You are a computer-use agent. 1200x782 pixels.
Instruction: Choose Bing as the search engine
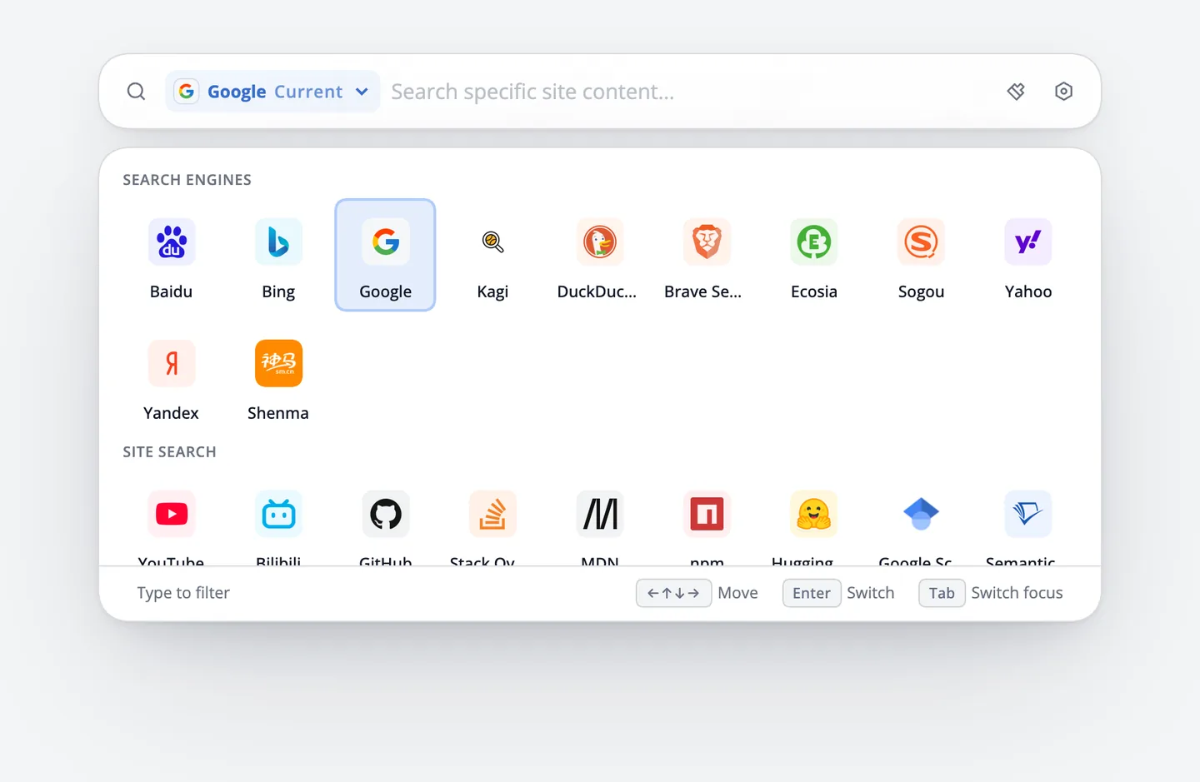click(x=278, y=255)
